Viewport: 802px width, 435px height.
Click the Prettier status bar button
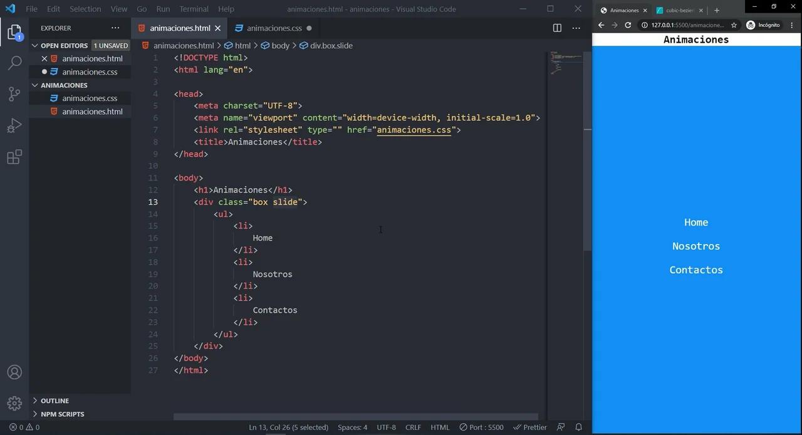point(530,427)
